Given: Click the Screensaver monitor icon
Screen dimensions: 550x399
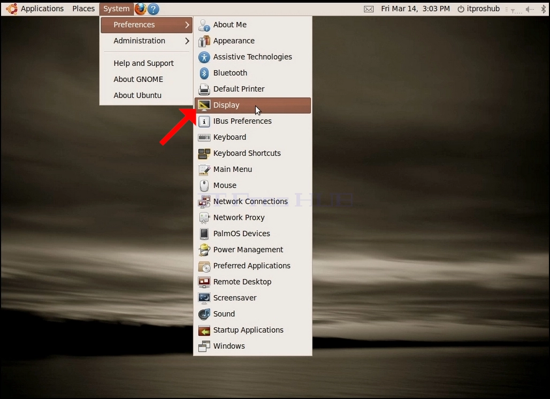Looking at the screenshot, I should pyautogui.click(x=204, y=298).
